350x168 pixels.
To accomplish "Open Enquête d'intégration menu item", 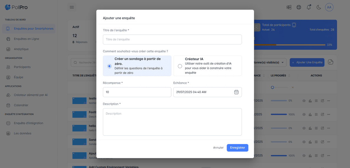I will pos(29,123).
